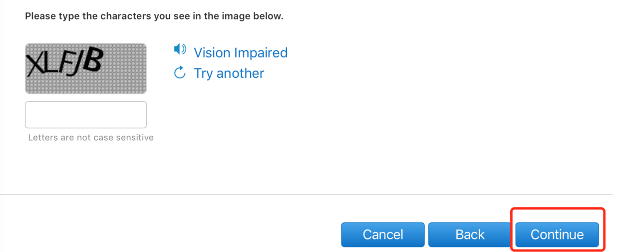Request a new captcha with Try another

tap(229, 73)
